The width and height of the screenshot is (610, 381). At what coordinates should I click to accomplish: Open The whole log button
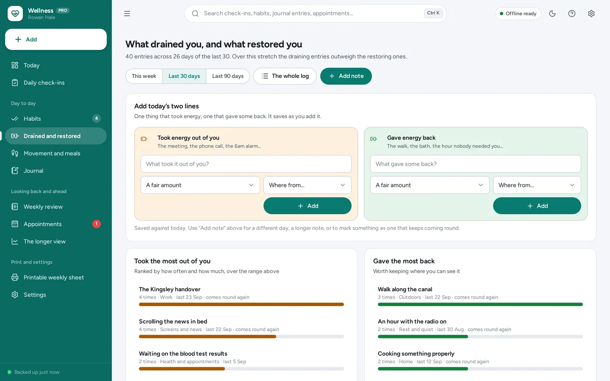(x=285, y=76)
